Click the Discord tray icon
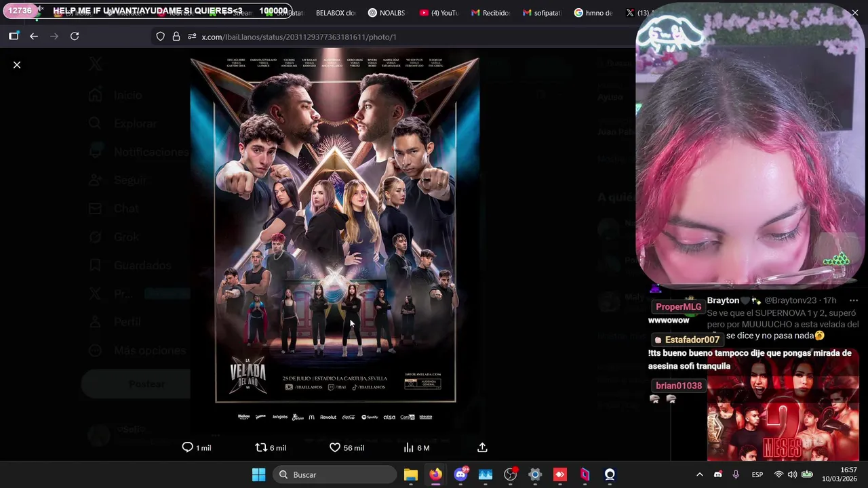The height and width of the screenshot is (488, 868). pyautogui.click(x=718, y=474)
